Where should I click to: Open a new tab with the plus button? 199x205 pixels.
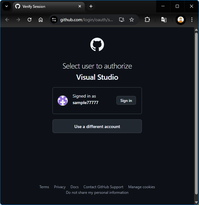(91, 6)
